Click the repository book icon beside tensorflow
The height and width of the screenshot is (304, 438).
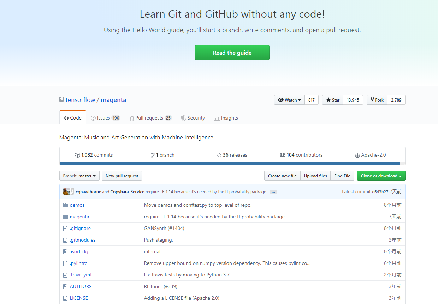(61, 100)
